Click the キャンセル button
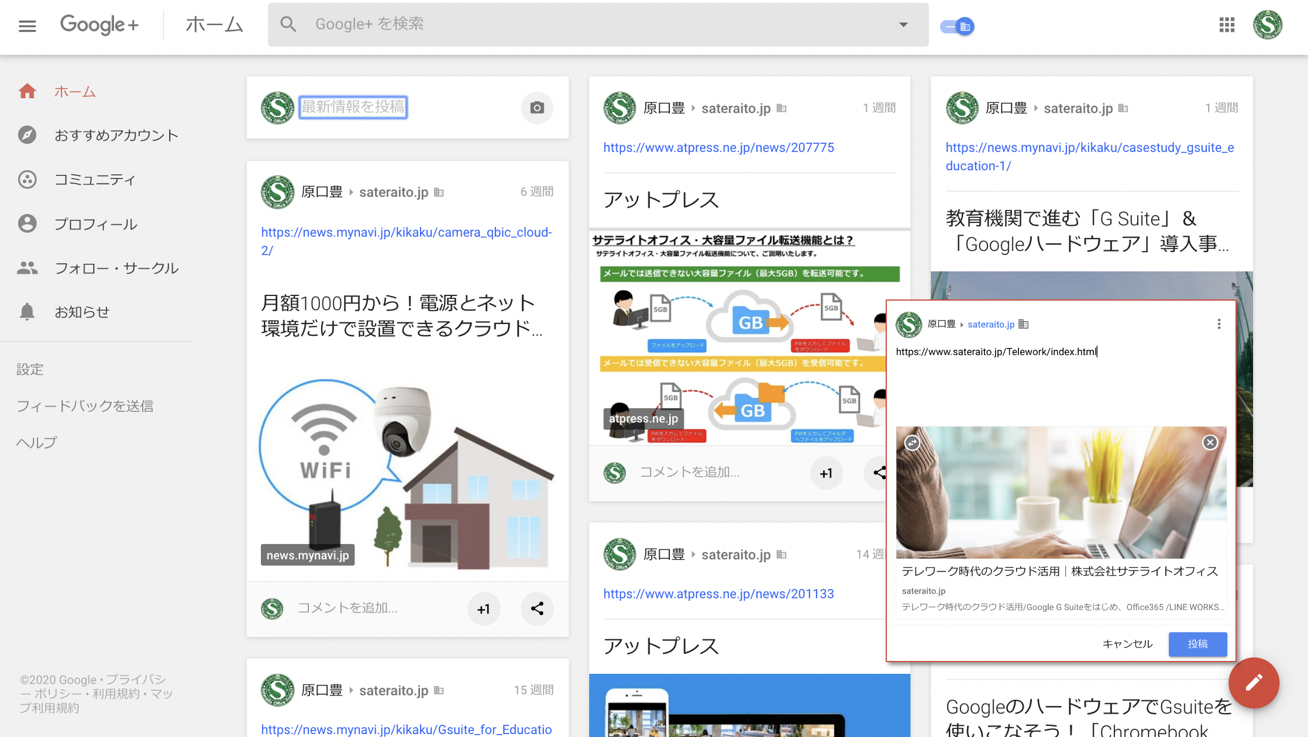 (1127, 644)
